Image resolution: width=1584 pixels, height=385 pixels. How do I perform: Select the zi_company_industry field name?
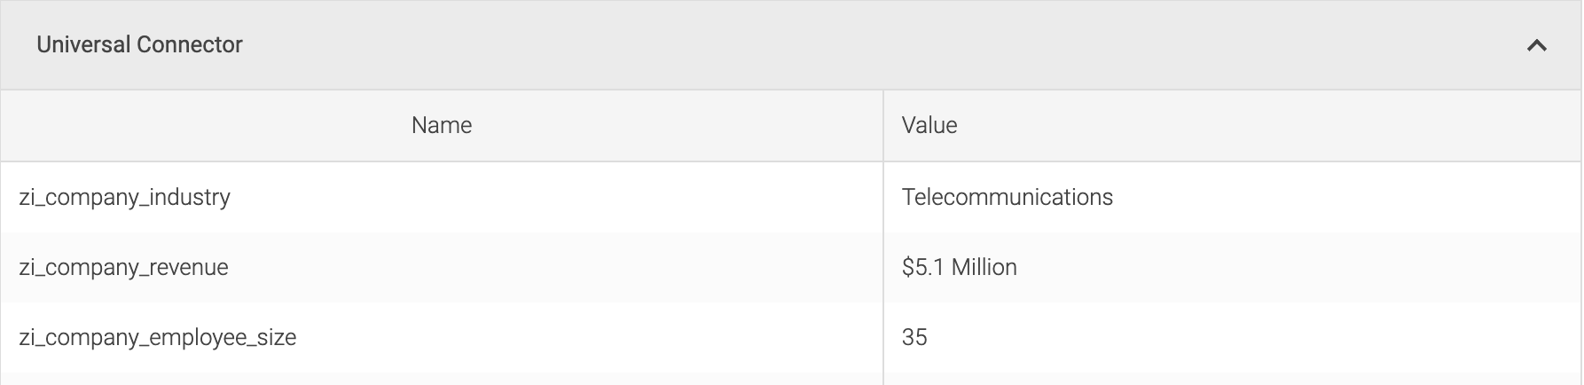click(124, 197)
